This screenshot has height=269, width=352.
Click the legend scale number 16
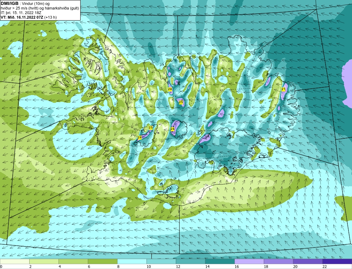[237, 267]
